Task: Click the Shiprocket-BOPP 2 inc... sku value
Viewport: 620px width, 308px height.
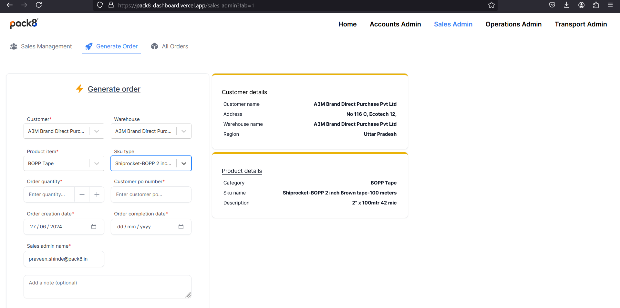Action: tap(143, 164)
